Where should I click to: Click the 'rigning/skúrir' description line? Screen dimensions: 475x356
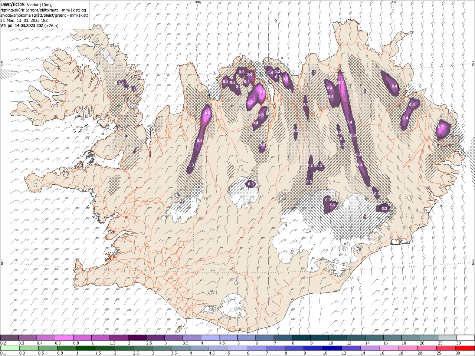coord(44,10)
